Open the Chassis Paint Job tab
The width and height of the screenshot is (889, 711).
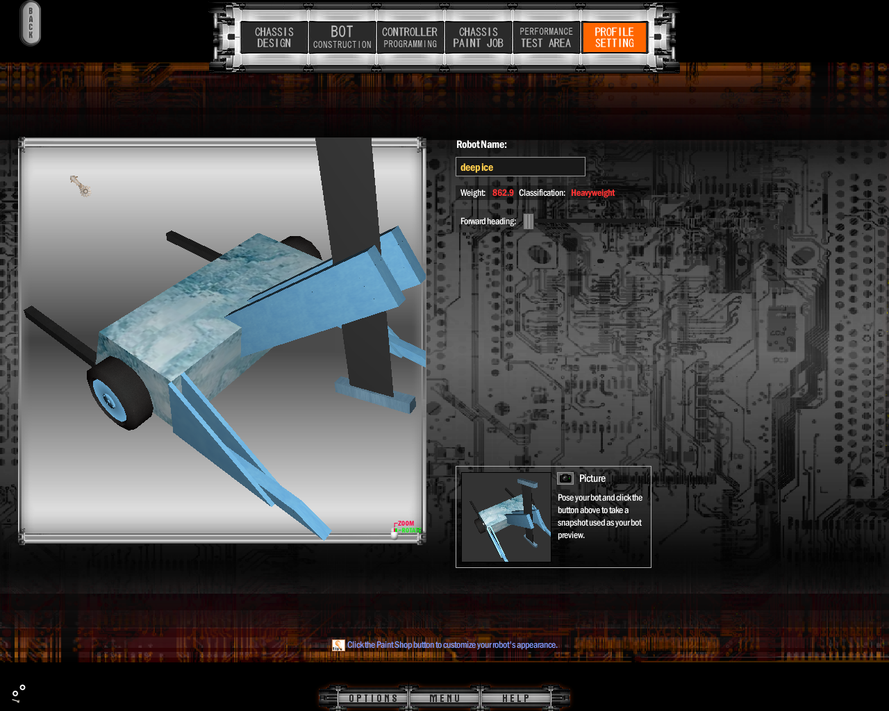click(478, 37)
